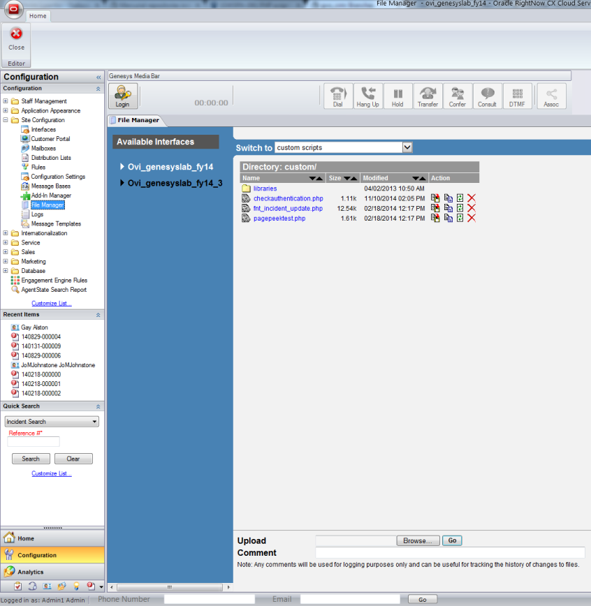Screen dimensions: 591x606
Task: Expand the Staff Management tree node
Action: coord(6,101)
